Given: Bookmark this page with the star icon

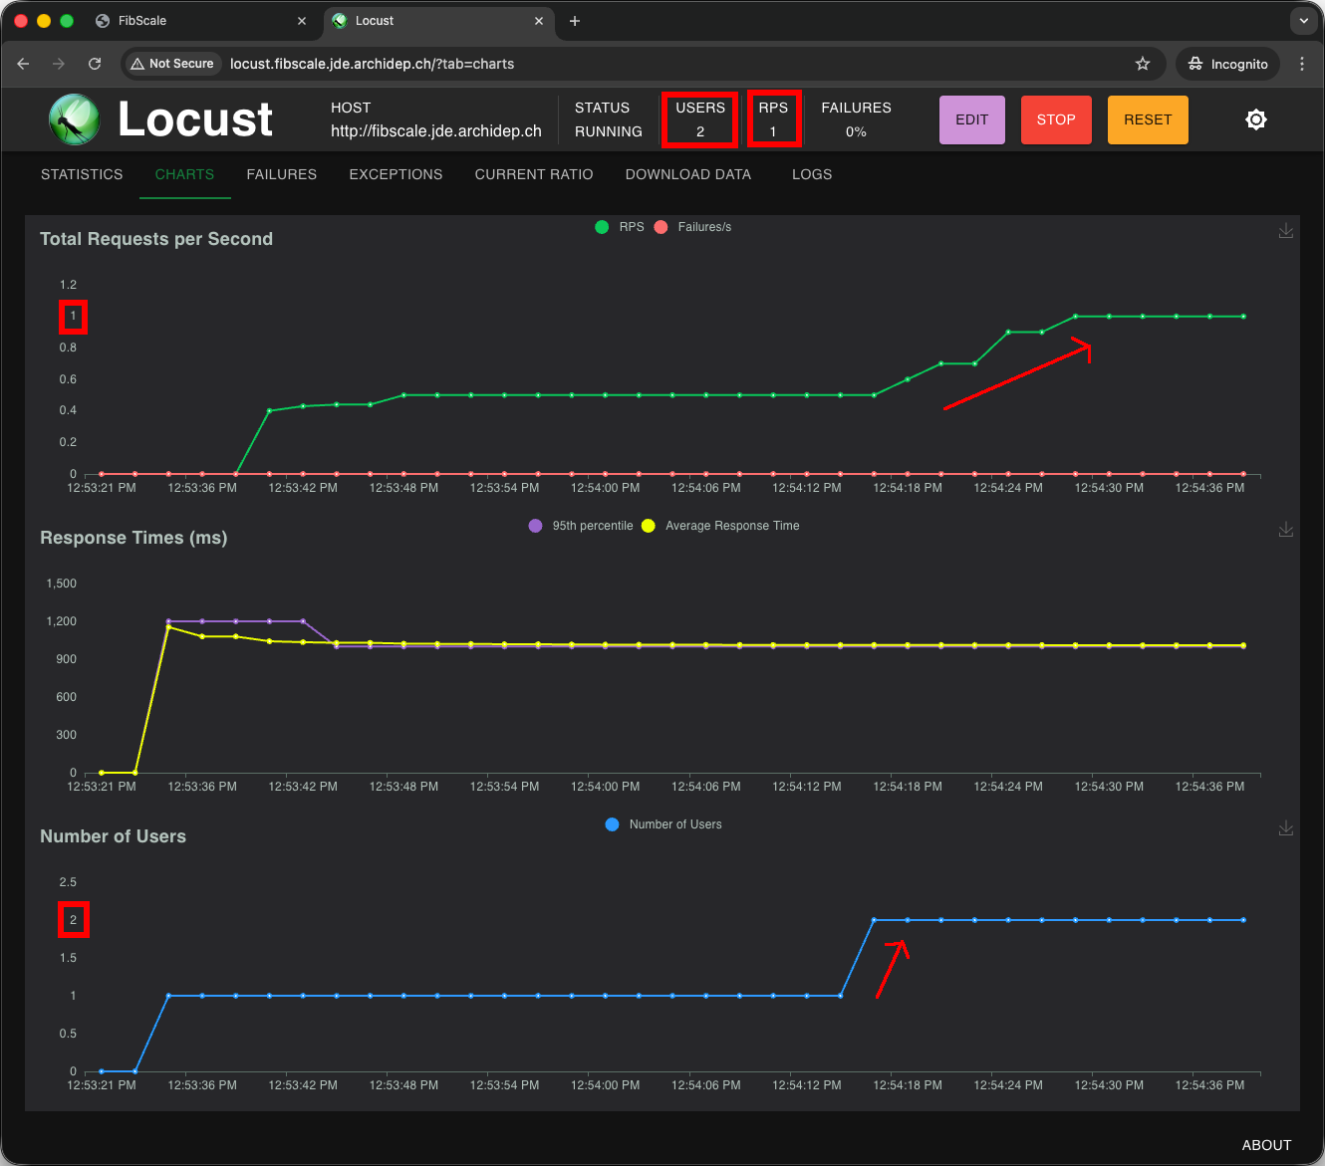Looking at the screenshot, I should coord(1143,64).
